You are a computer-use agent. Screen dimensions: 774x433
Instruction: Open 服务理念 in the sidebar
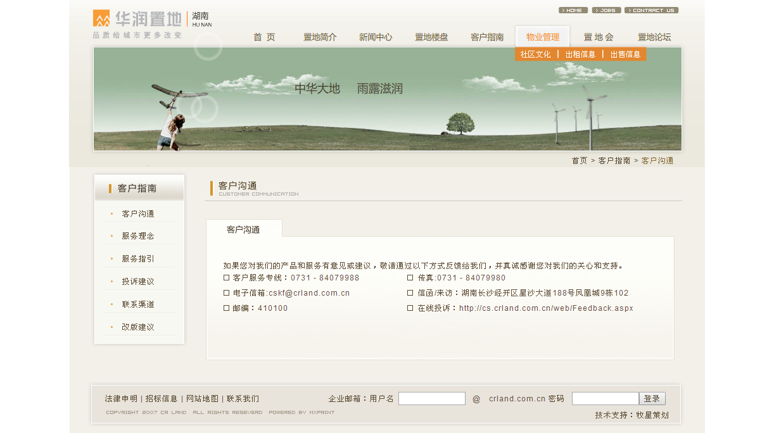(139, 235)
